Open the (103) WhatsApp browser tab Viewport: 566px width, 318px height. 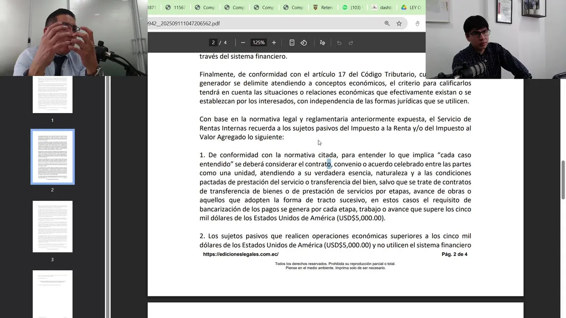point(352,8)
